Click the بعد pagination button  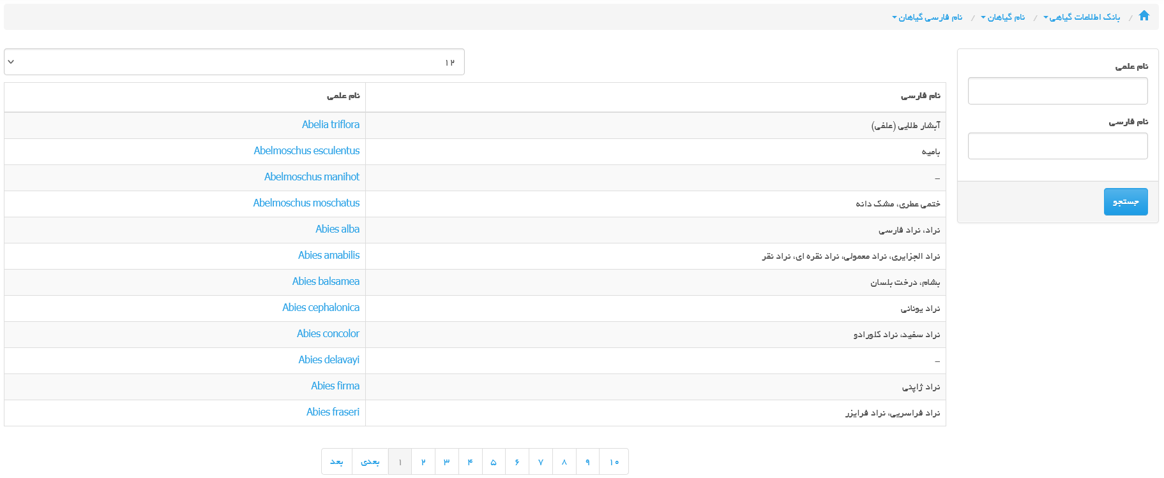click(336, 462)
